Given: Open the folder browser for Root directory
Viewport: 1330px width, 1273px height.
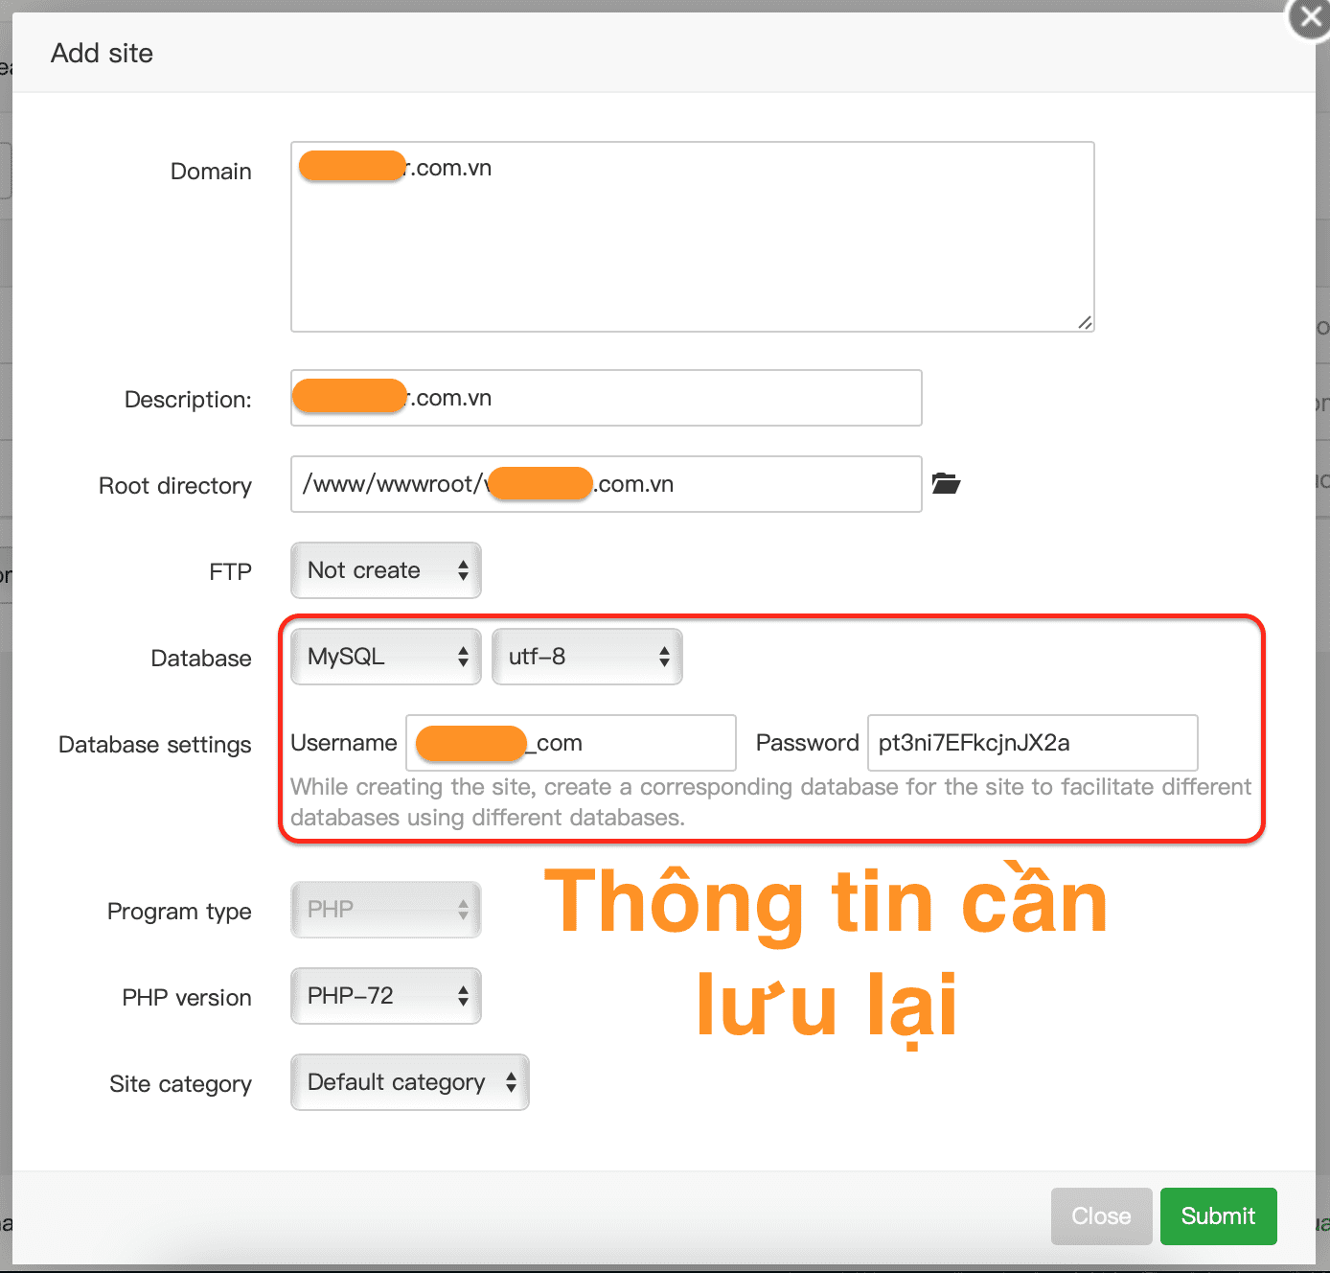Looking at the screenshot, I should pyautogui.click(x=946, y=484).
